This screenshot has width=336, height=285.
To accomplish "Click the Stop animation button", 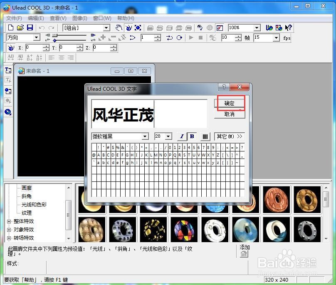I will (200, 38).
